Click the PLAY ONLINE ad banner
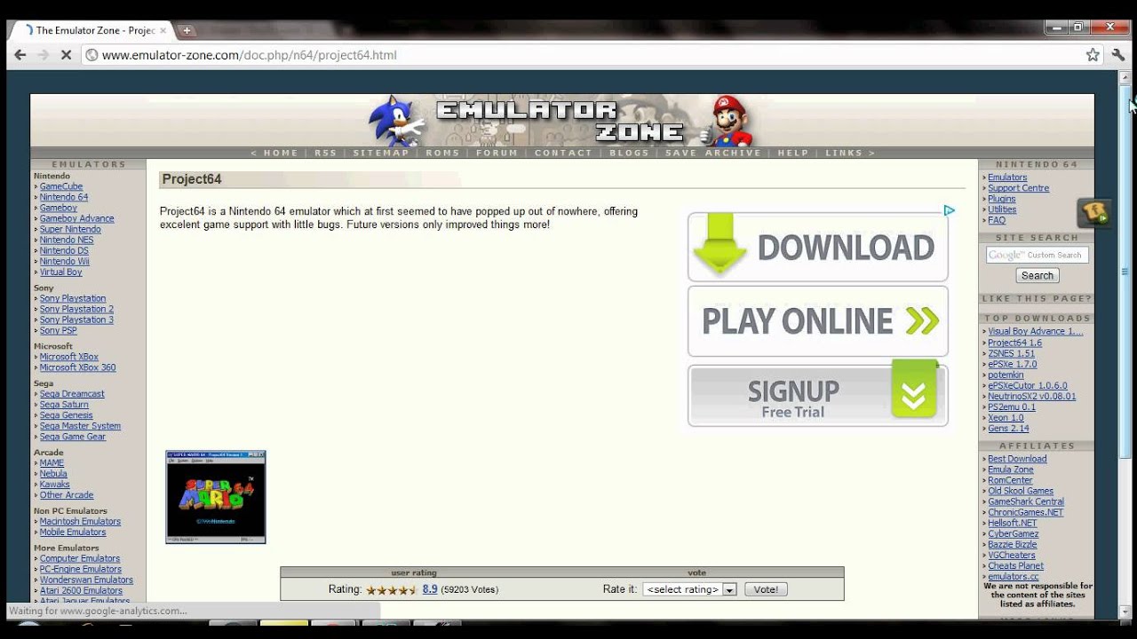The image size is (1137, 639). coord(817,320)
